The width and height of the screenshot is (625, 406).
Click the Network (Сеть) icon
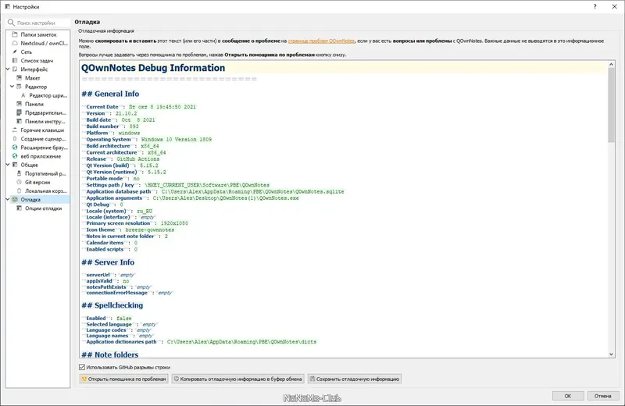pos(15,52)
